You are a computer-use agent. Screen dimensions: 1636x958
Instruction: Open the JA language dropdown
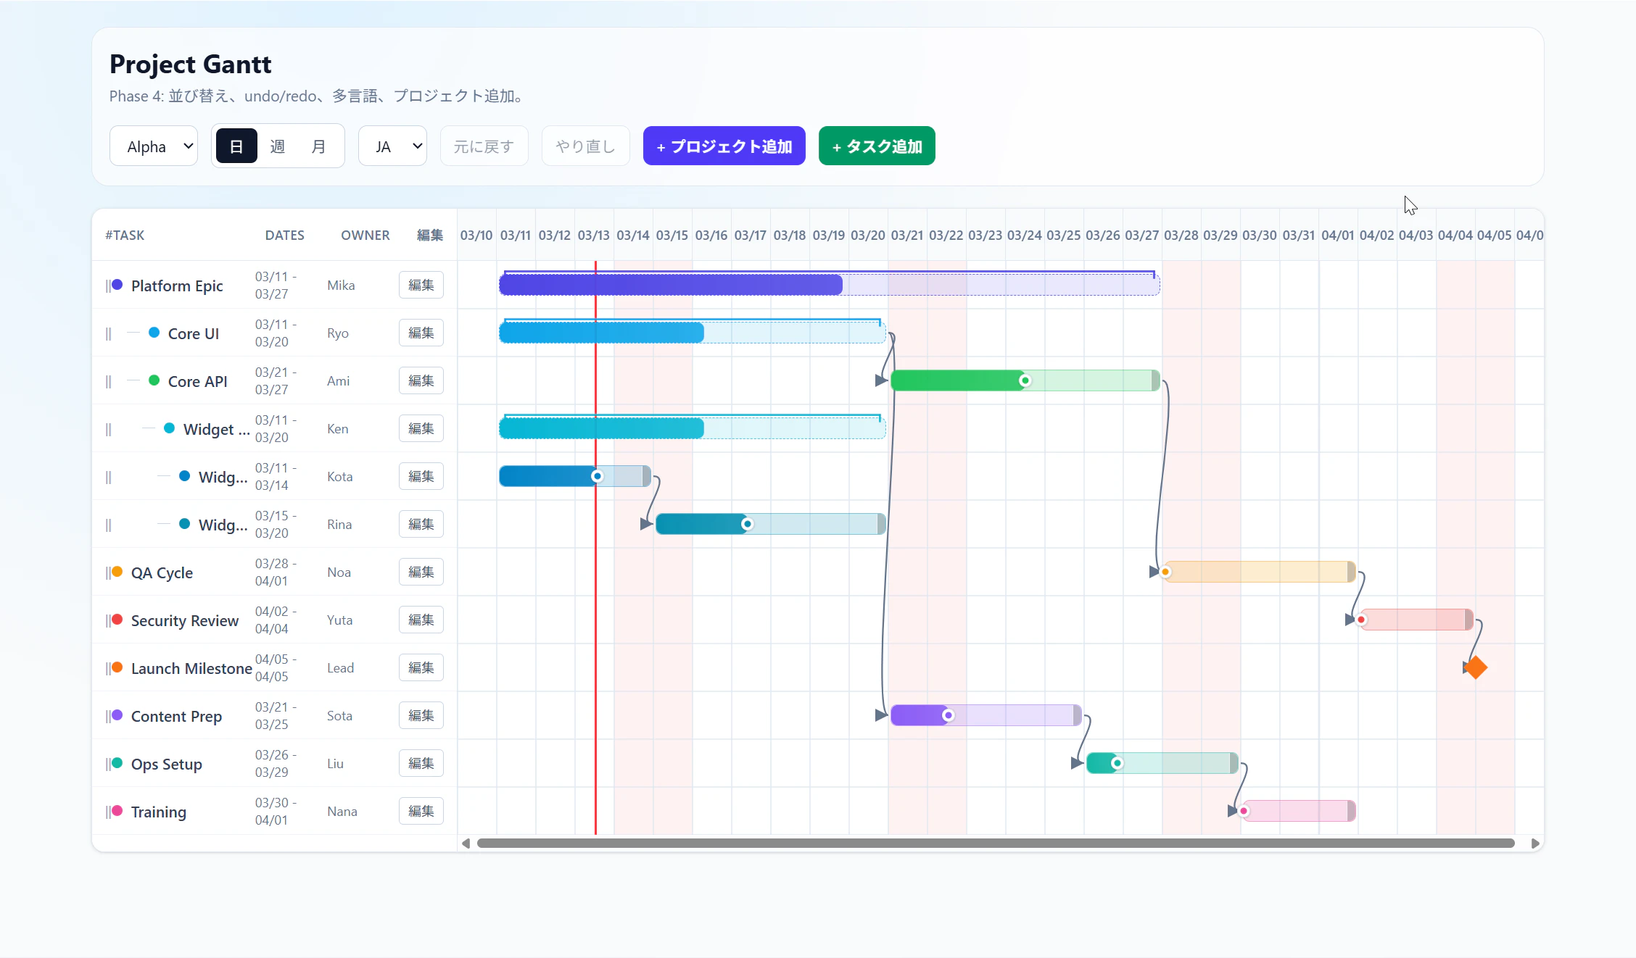[392, 146]
